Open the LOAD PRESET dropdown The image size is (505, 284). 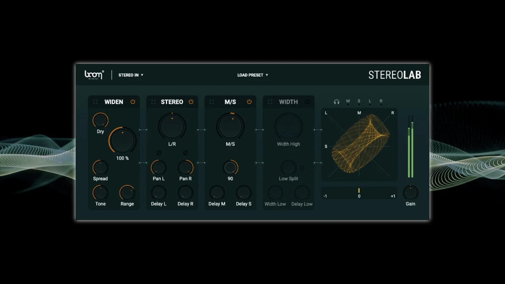coord(252,75)
